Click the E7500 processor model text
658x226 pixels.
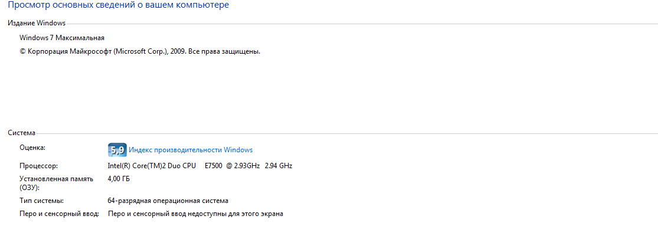pos(214,166)
